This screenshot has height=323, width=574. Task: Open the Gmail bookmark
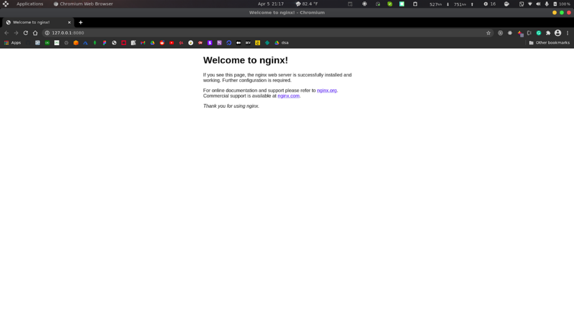coord(143,43)
